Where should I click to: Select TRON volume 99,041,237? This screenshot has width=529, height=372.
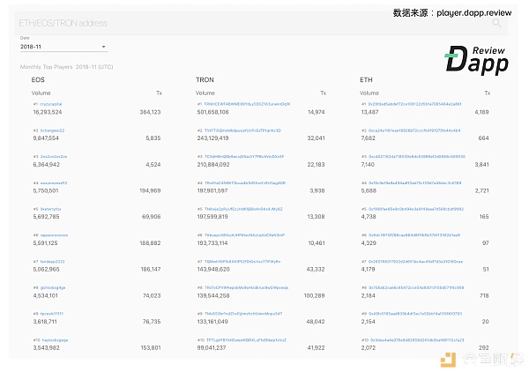click(x=212, y=347)
